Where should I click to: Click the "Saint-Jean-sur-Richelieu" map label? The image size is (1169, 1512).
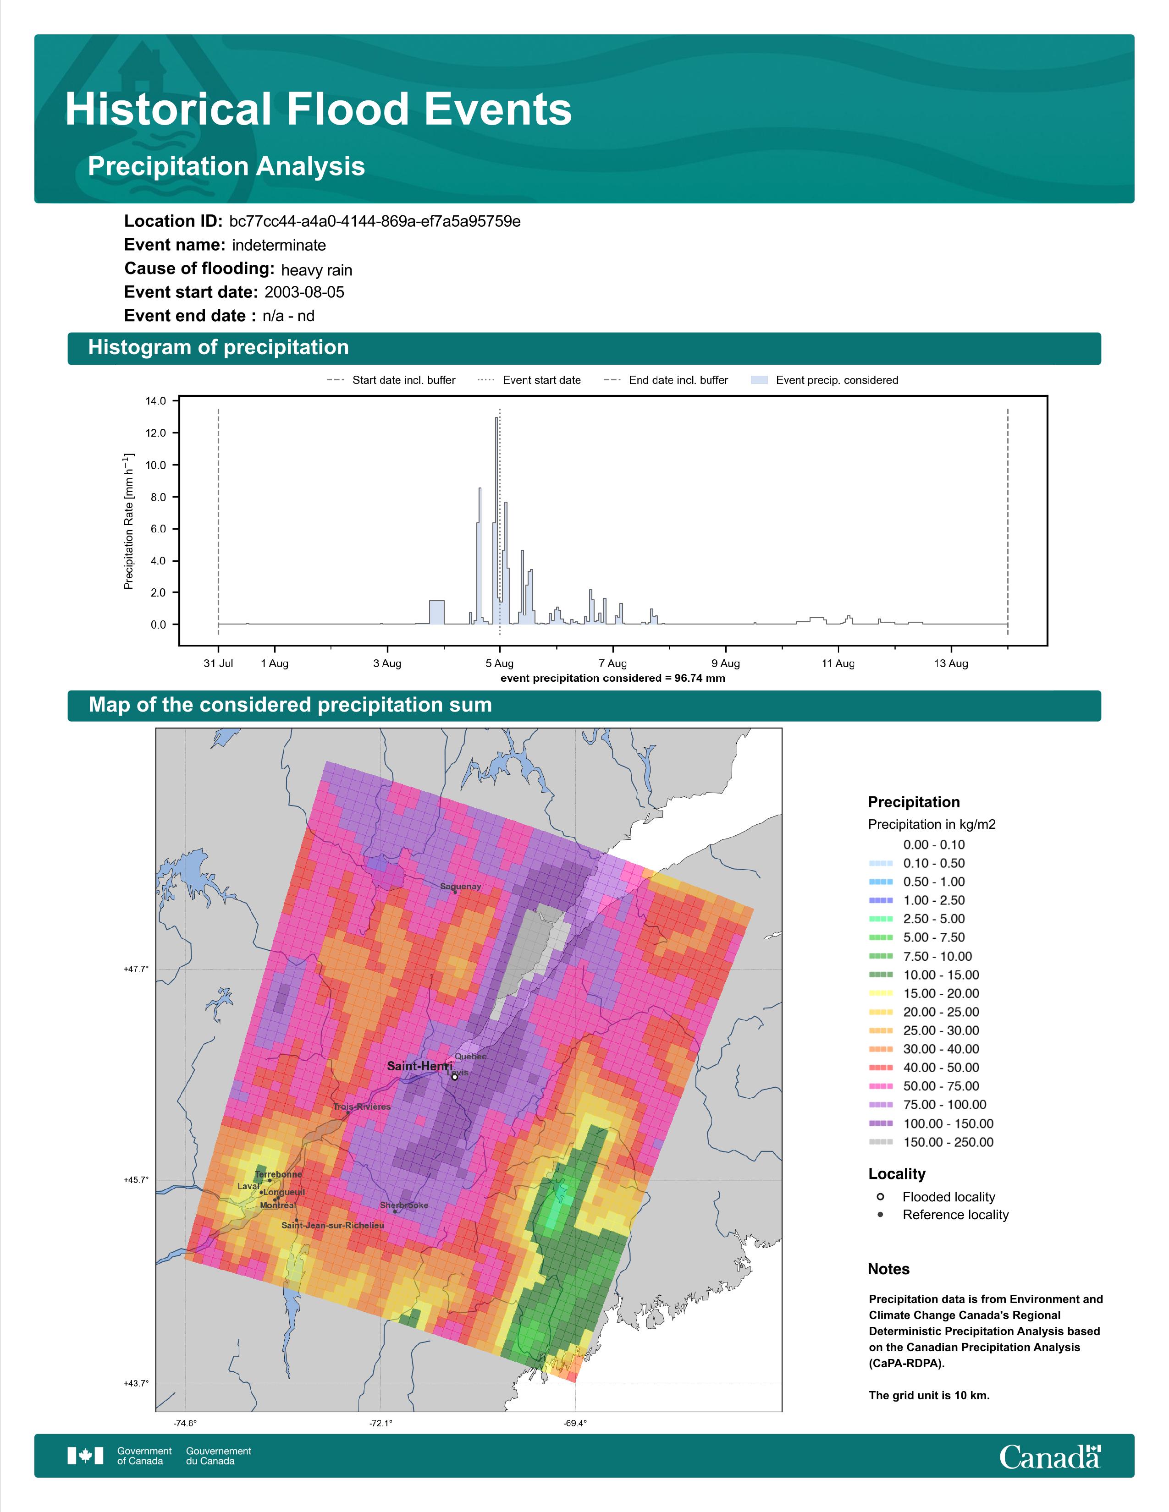[x=332, y=1225]
